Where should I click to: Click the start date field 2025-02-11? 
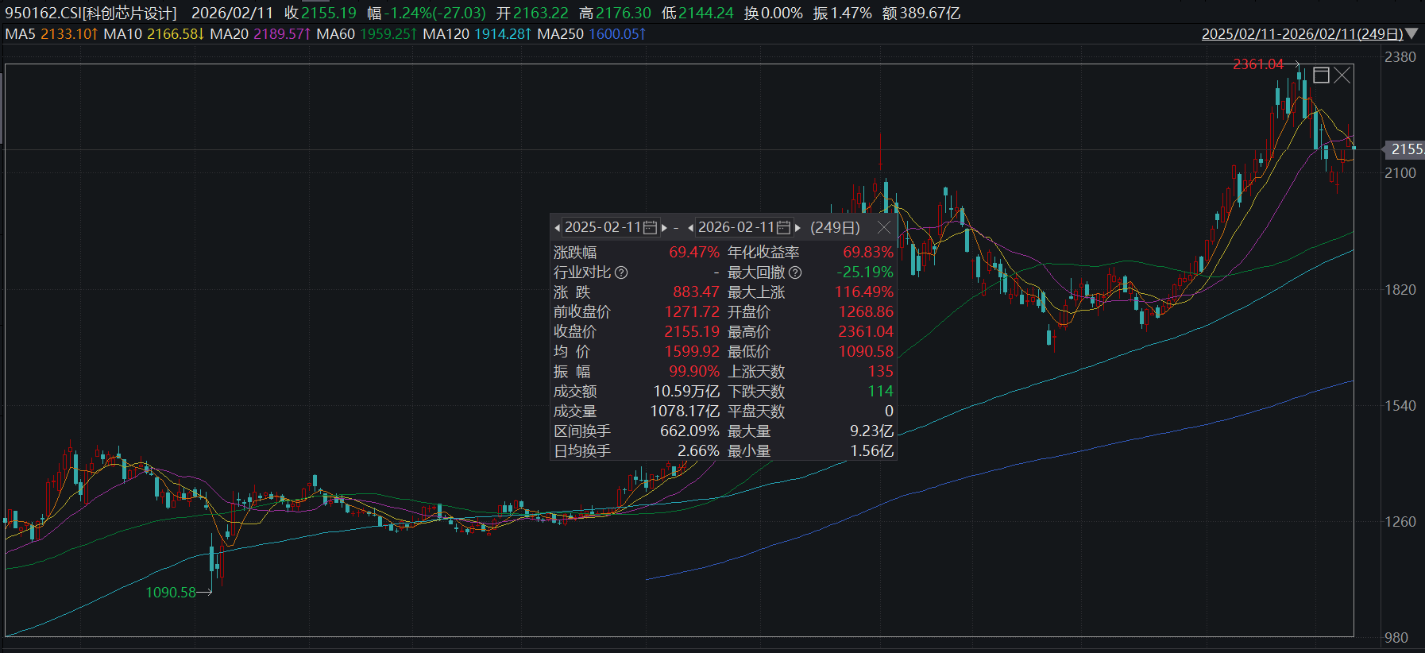pyautogui.click(x=602, y=228)
